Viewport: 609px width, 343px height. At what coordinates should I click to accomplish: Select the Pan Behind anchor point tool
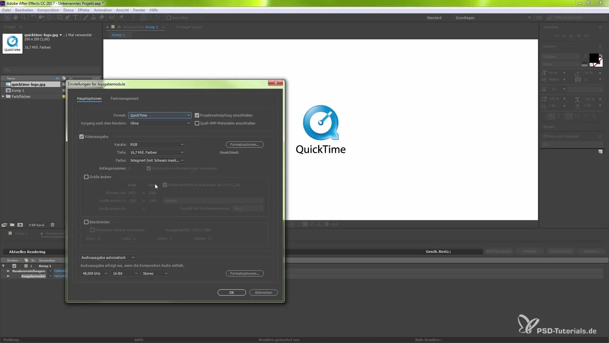click(49, 17)
